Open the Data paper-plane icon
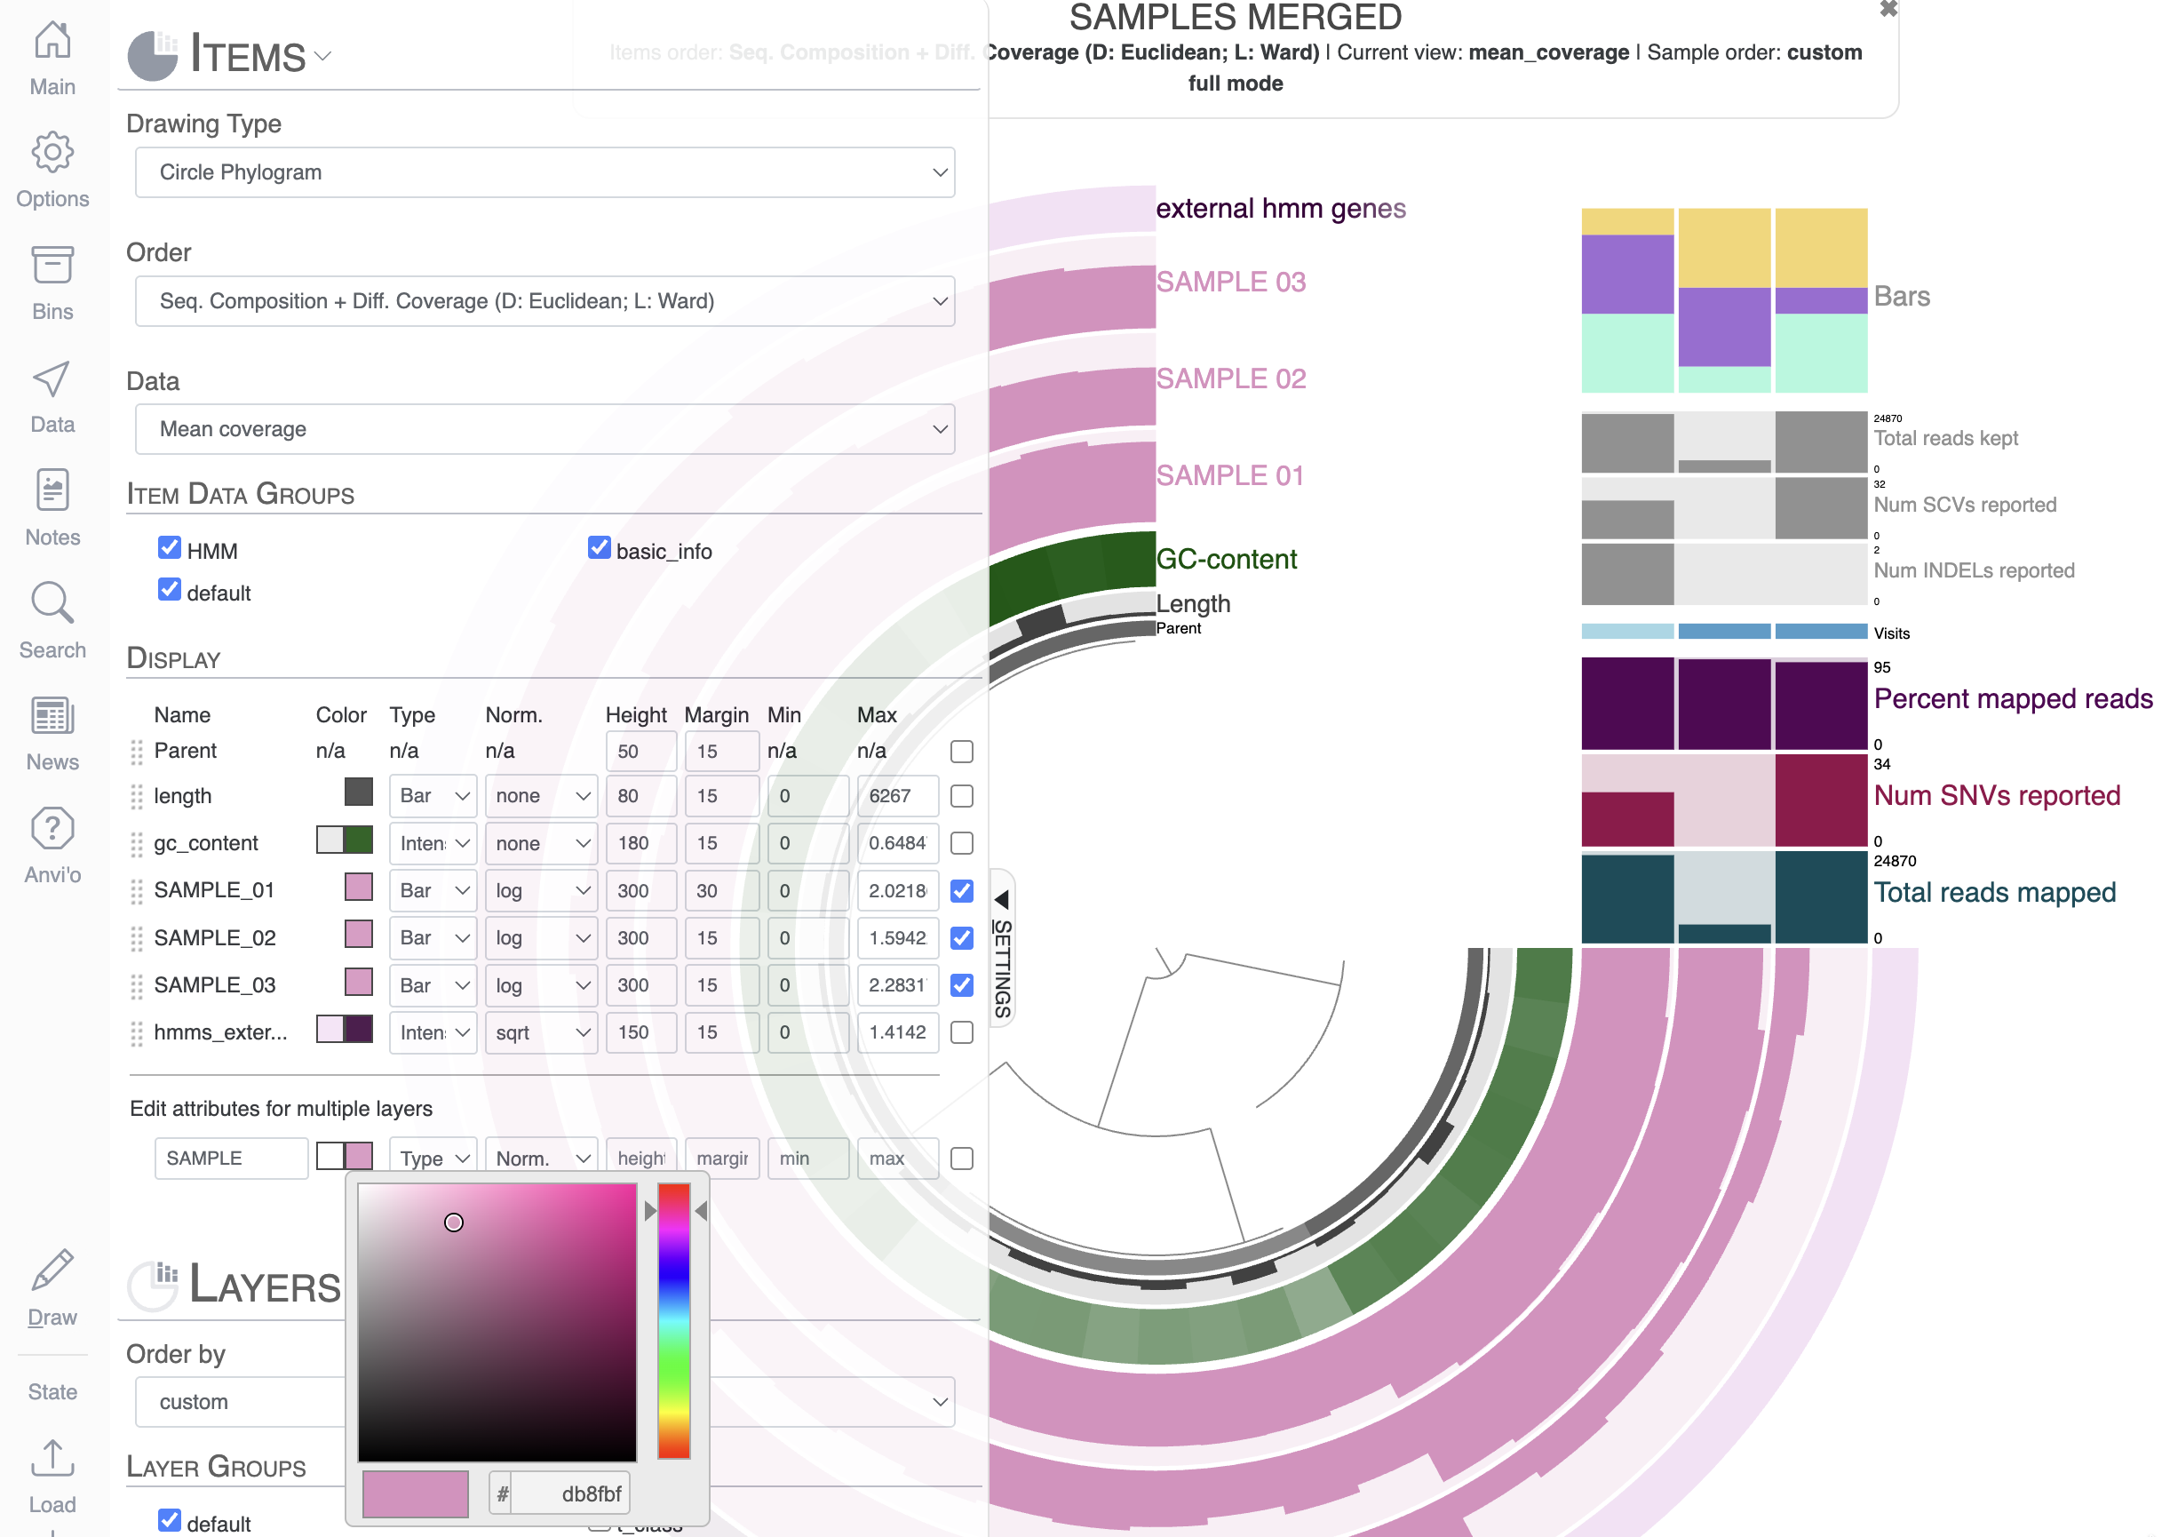The height and width of the screenshot is (1537, 2162). tap(52, 379)
